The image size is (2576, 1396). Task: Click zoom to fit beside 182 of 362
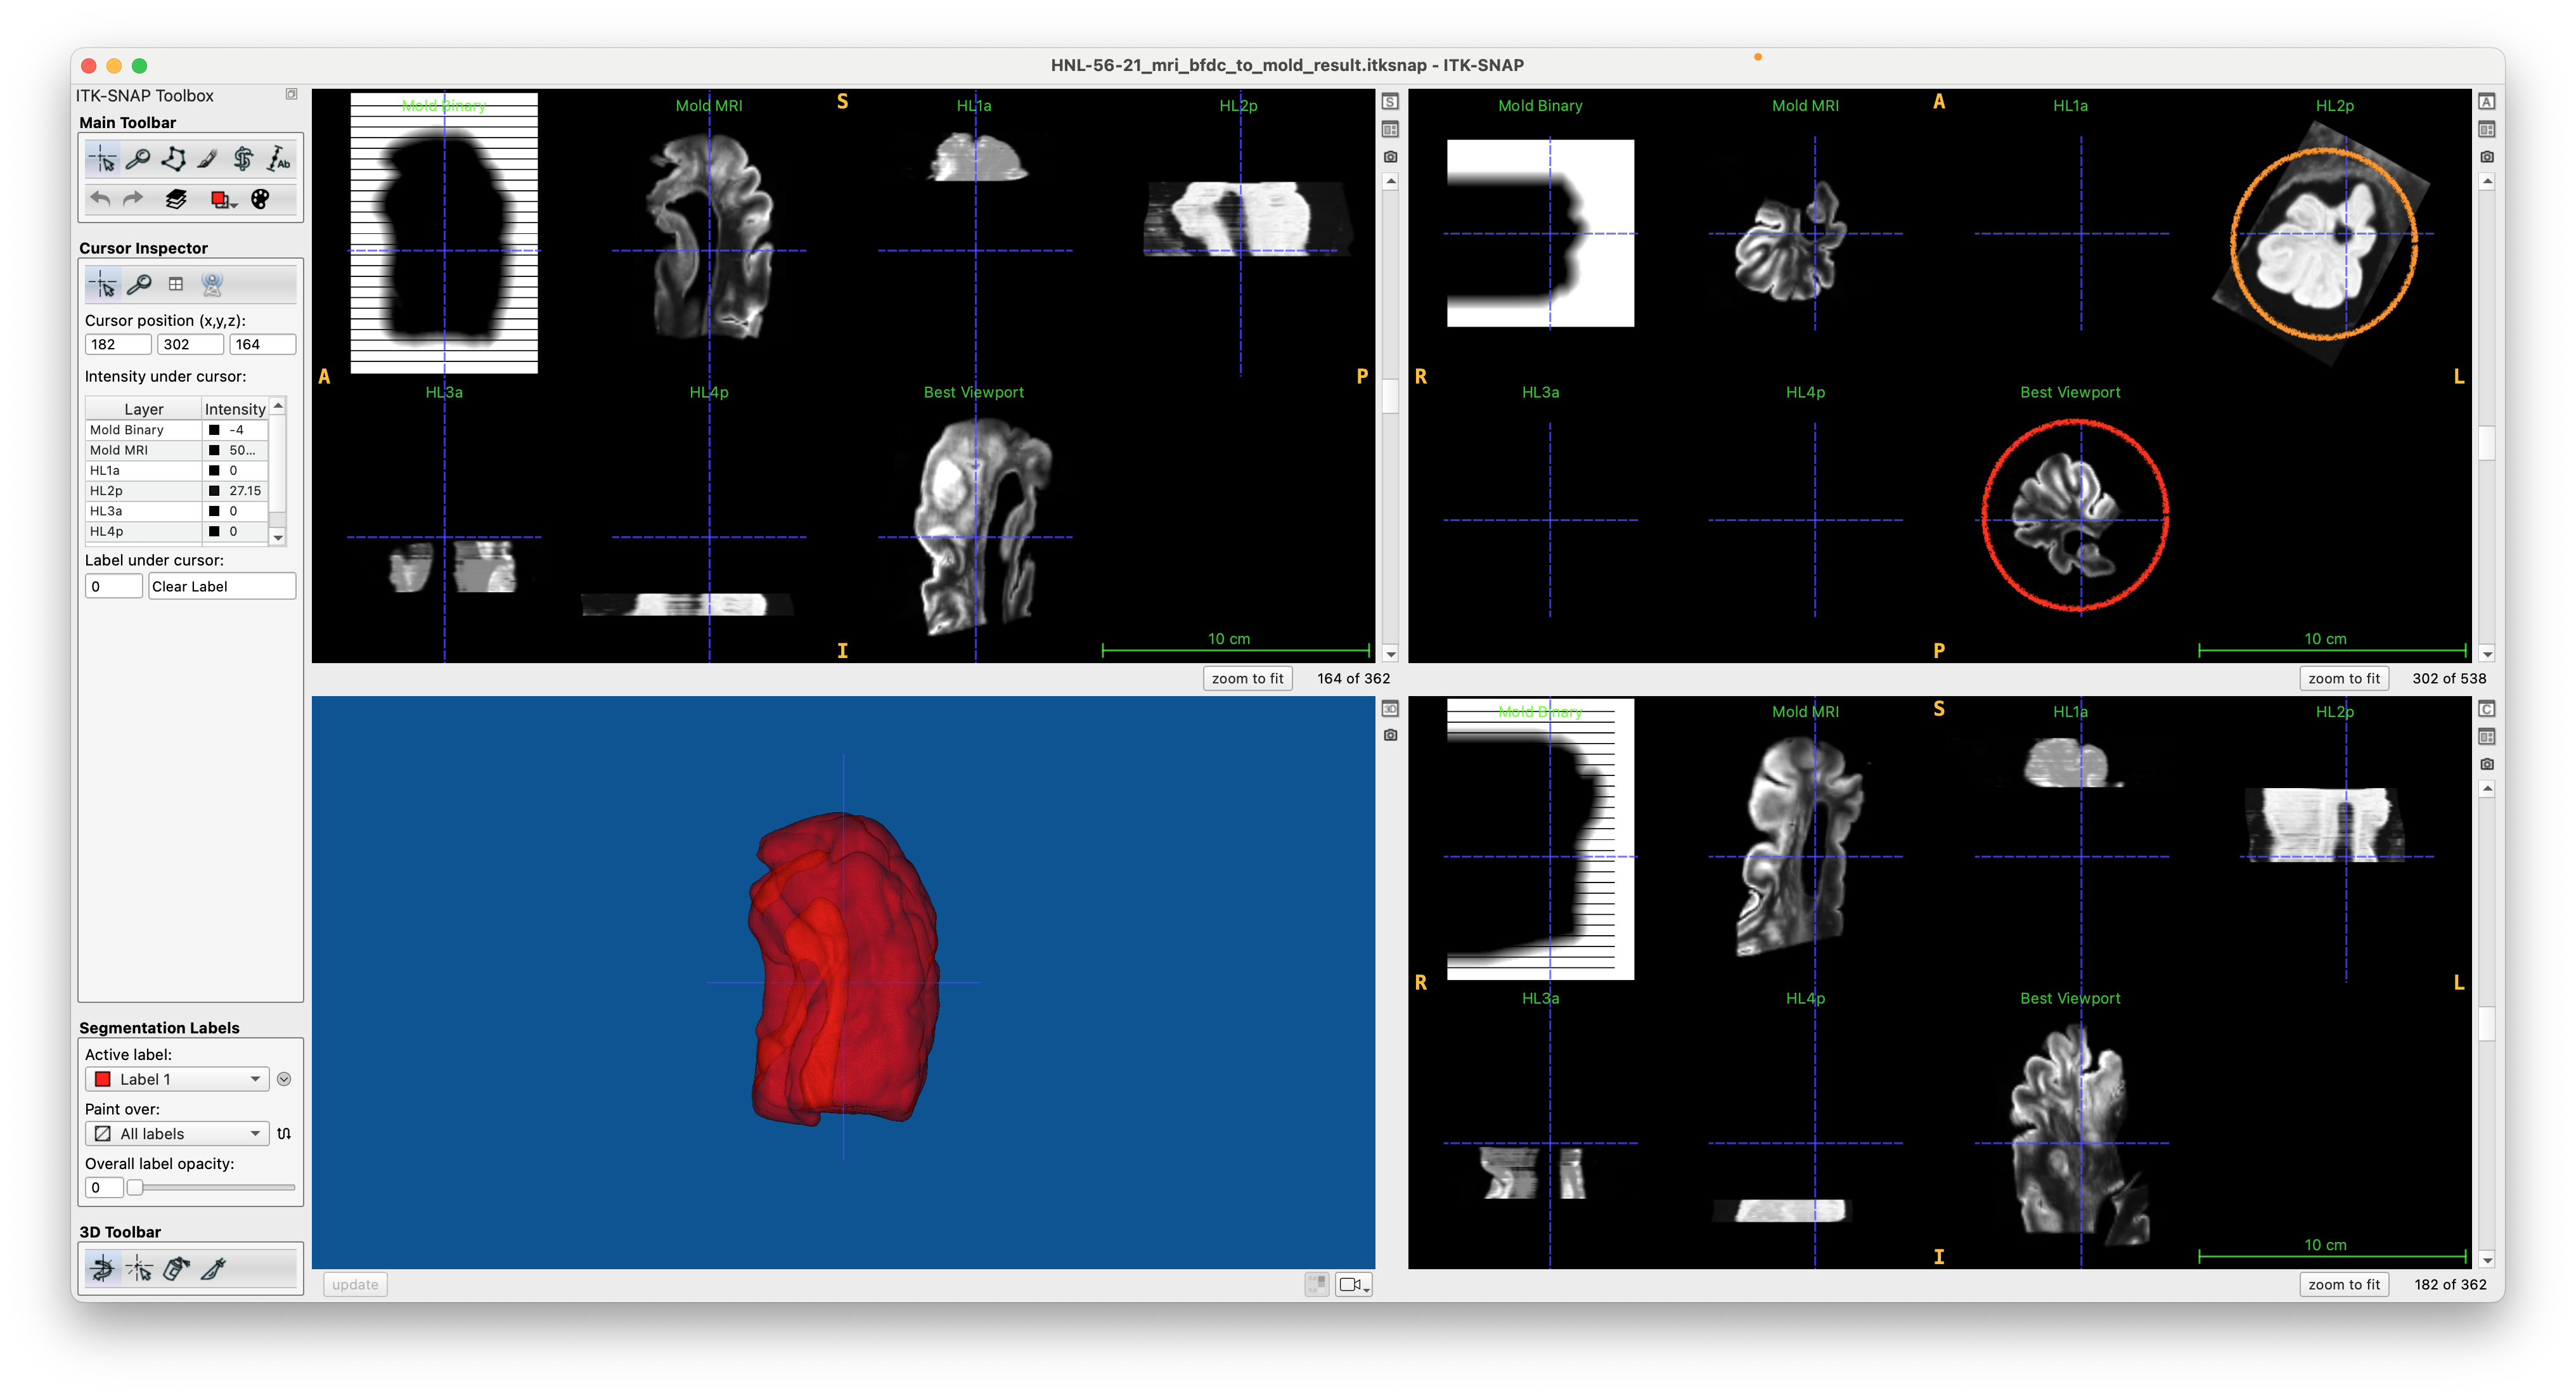click(x=2344, y=1284)
